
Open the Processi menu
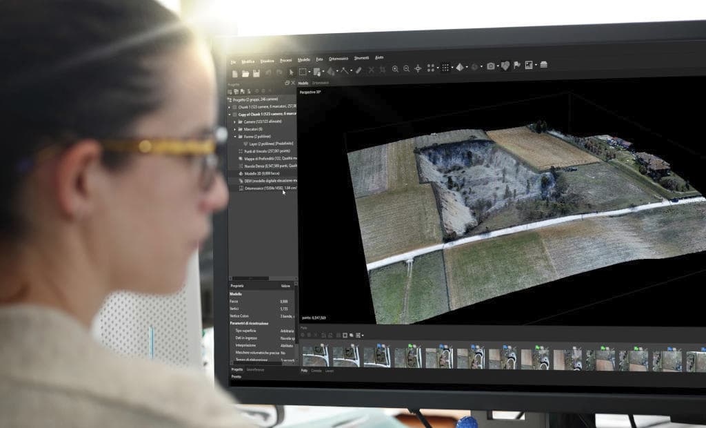[286, 61]
